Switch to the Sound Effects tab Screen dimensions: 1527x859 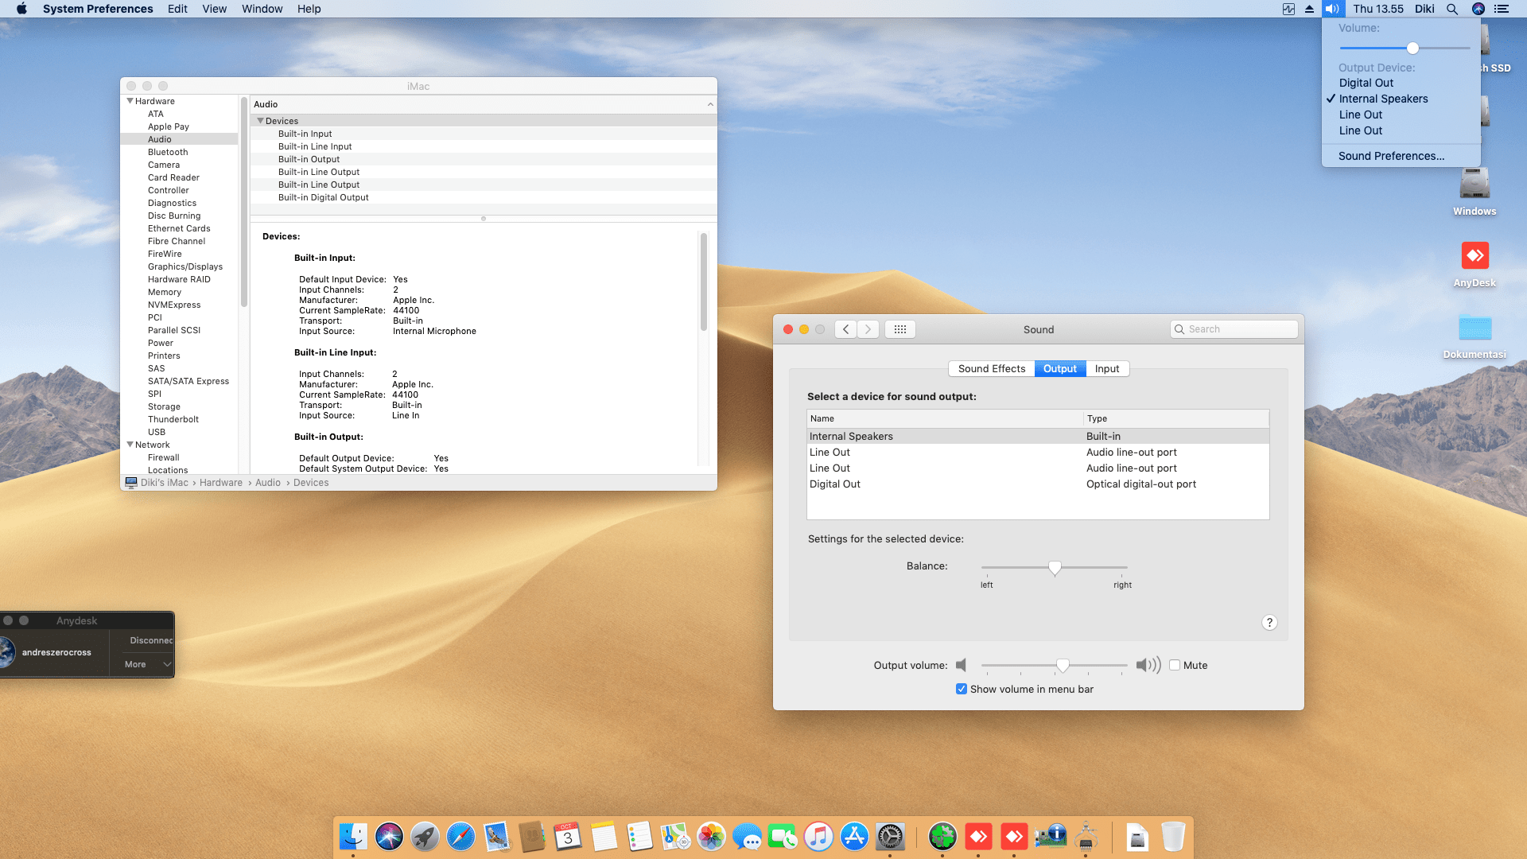(x=991, y=368)
